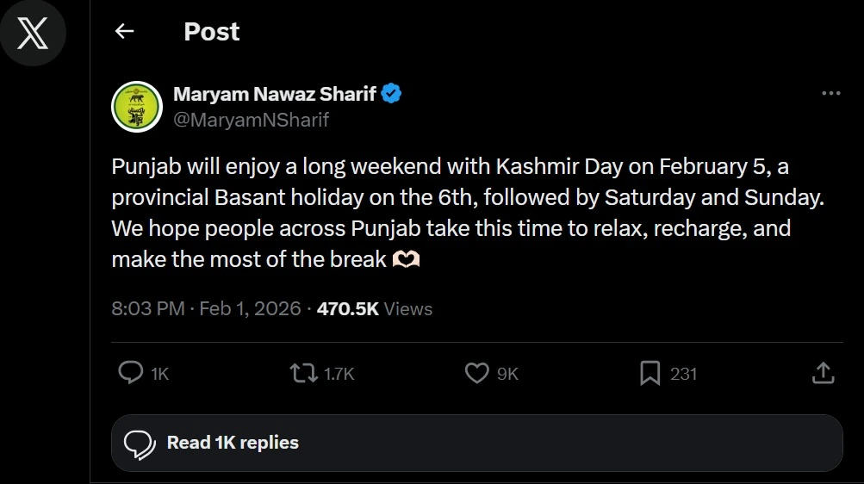Toggle the bookmark icon on the post

coord(650,373)
